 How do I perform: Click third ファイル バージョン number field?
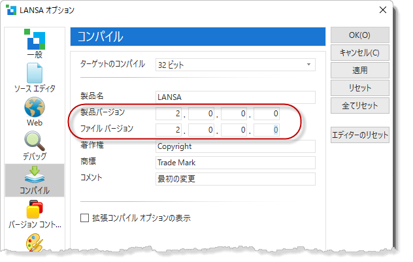click(234, 130)
